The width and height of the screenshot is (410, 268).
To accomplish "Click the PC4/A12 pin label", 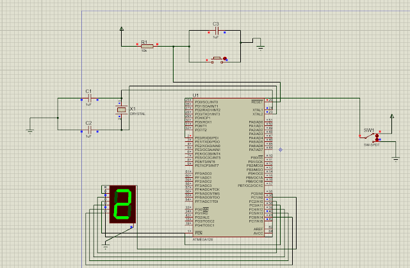I will pyautogui.click(x=256, y=209).
